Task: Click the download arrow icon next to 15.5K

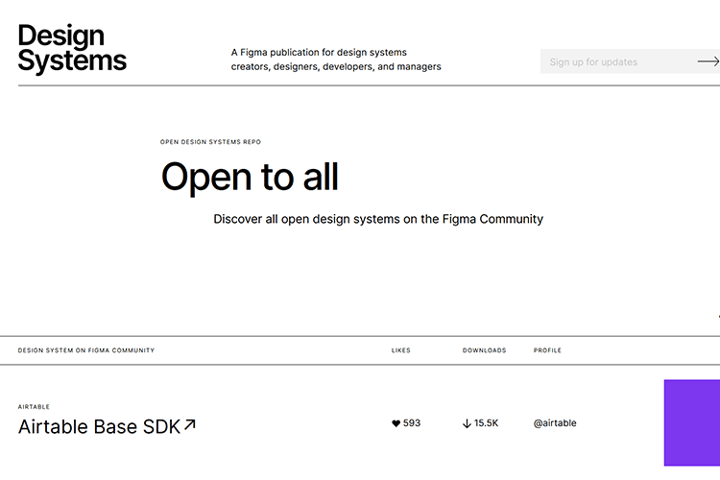Action: [x=467, y=423]
